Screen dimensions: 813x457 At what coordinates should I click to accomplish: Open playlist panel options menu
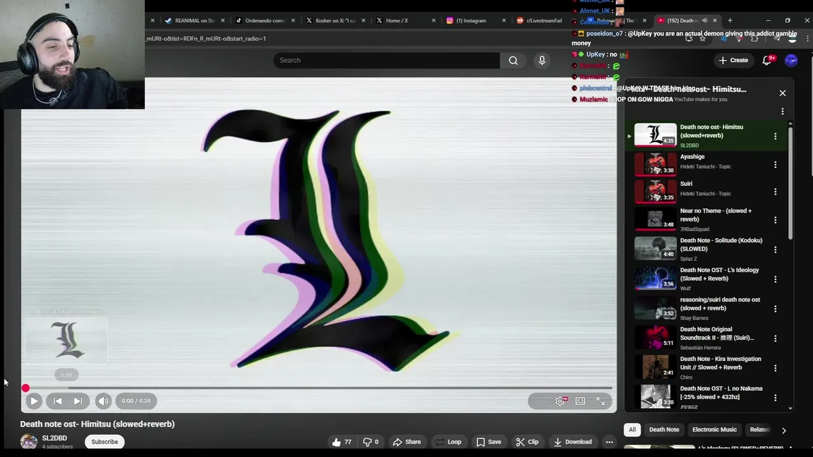[x=783, y=112]
